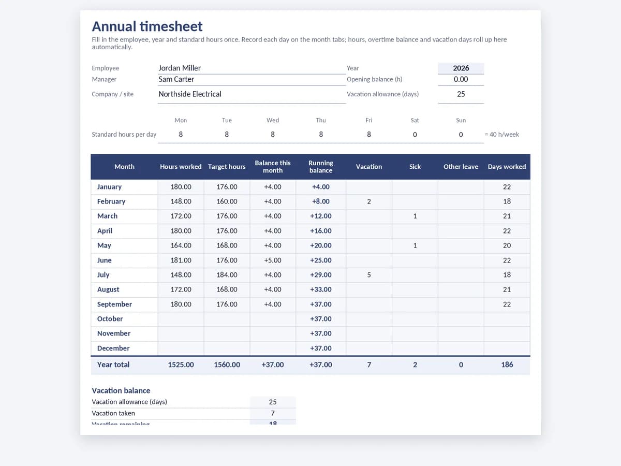Viewport: 621px width, 466px height.
Task: Click year total vacation '7'
Action: tap(369, 365)
